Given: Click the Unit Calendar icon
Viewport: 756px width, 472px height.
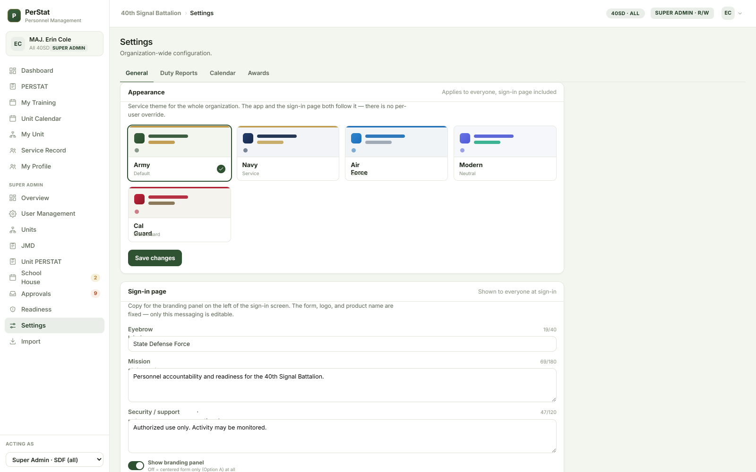Looking at the screenshot, I should [x=13, y=118].
